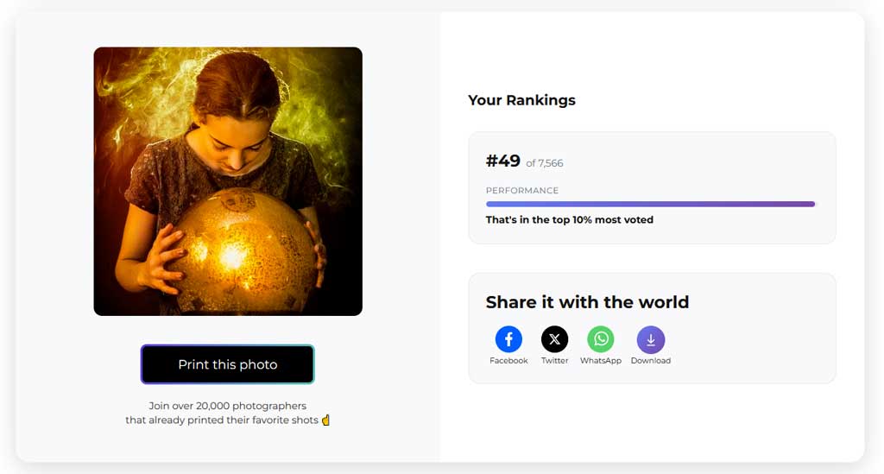The image size is (884, 474).
Task: Click the pointing hand emoji
Action: [x=325, y=420]
